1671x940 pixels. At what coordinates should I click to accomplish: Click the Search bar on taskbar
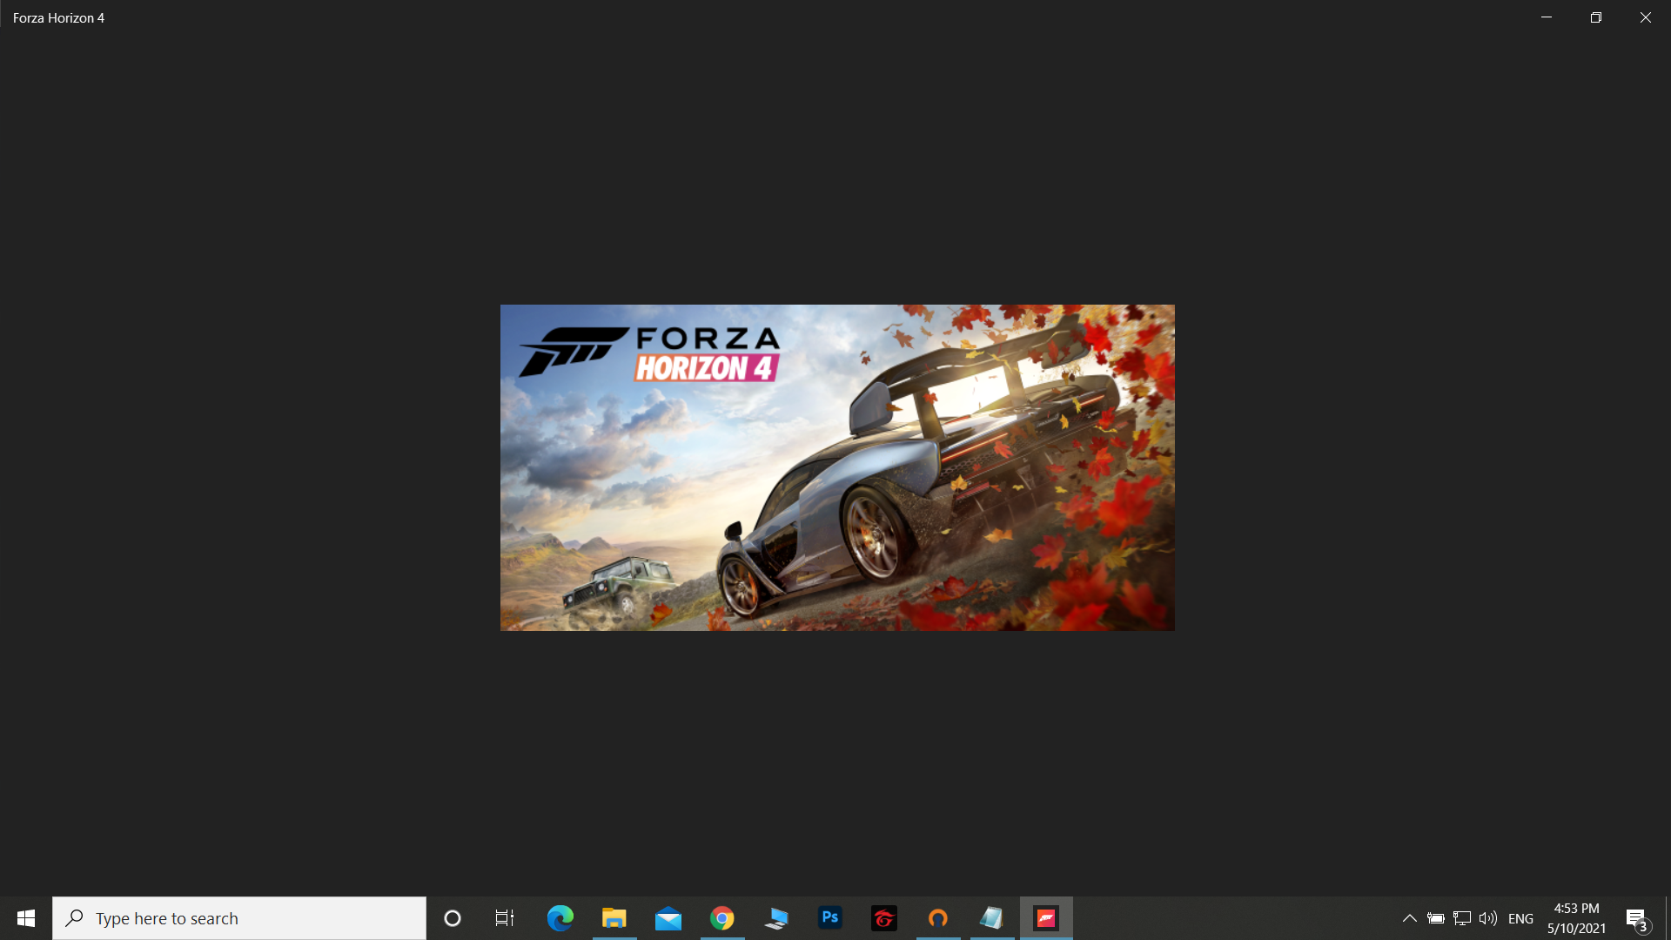[238, 918]
